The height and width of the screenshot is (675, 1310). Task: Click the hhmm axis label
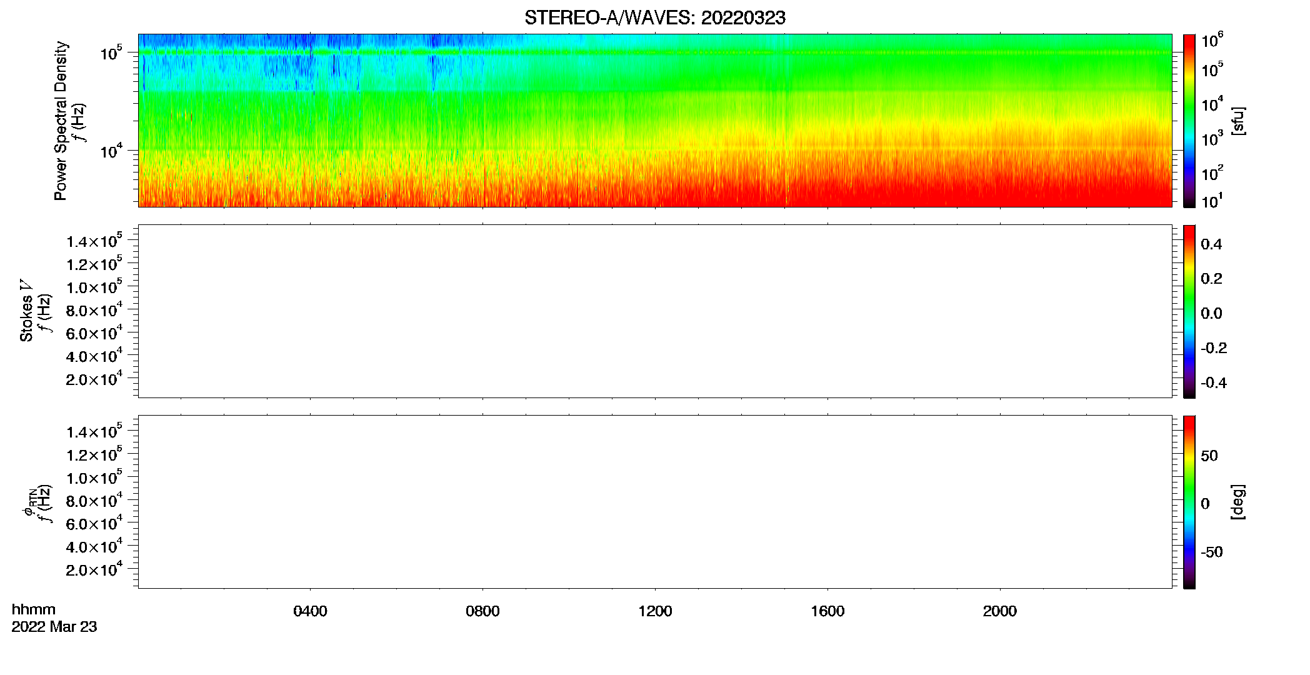(34, 610)
